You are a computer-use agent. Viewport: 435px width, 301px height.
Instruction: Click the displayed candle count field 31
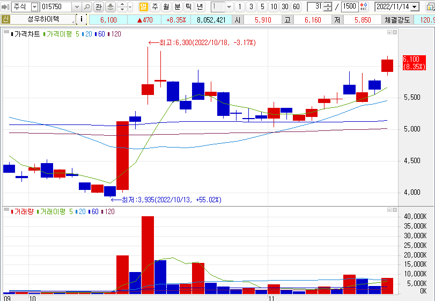coord(315,6)
